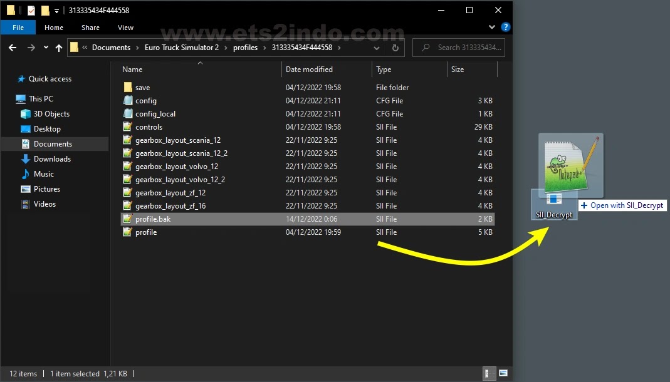The width and height of the screenshot is (670, 382).
Task: Open Help with the question mark icon
Action: [x=506, y=27]
